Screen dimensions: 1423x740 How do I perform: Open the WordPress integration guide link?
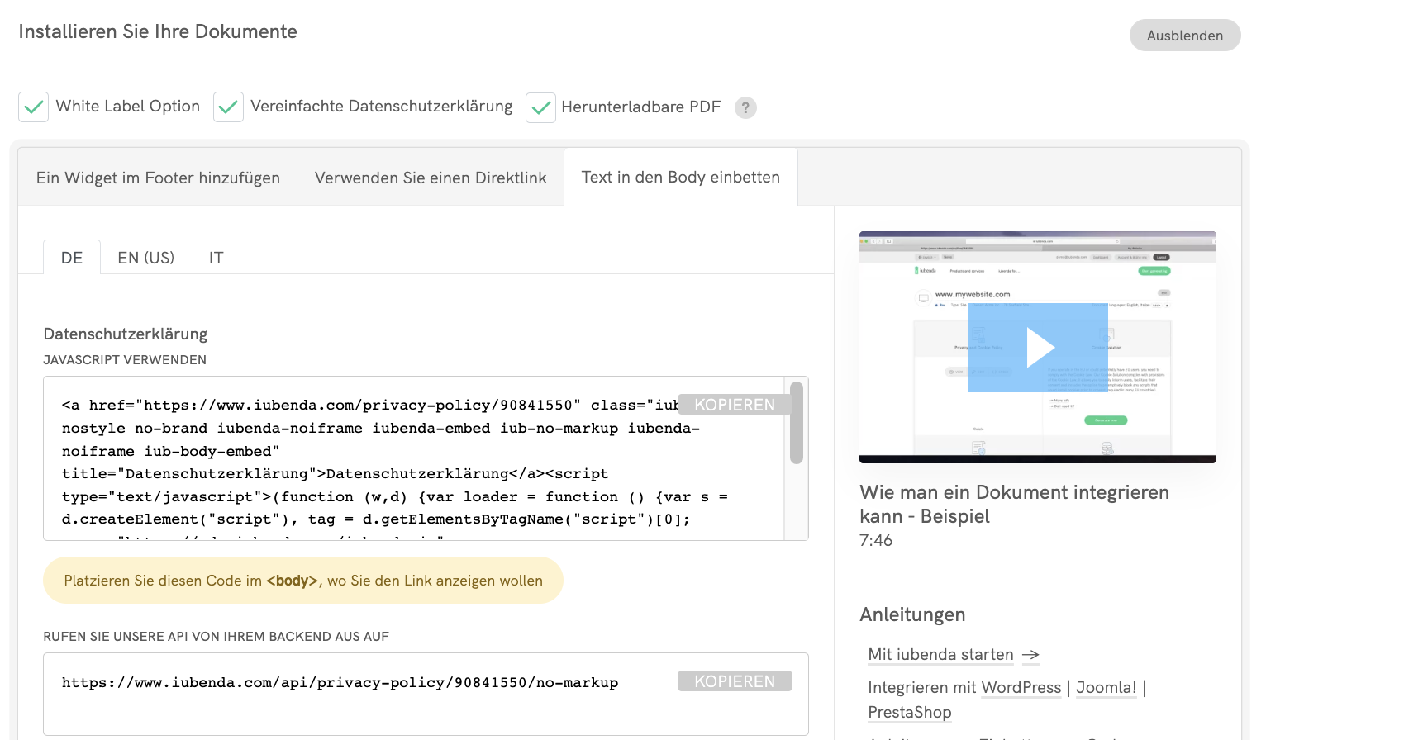tap(1021, 688)
